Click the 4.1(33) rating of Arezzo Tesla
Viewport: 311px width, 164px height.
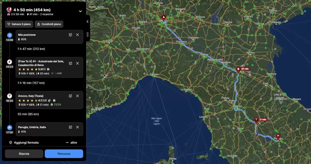33,101
